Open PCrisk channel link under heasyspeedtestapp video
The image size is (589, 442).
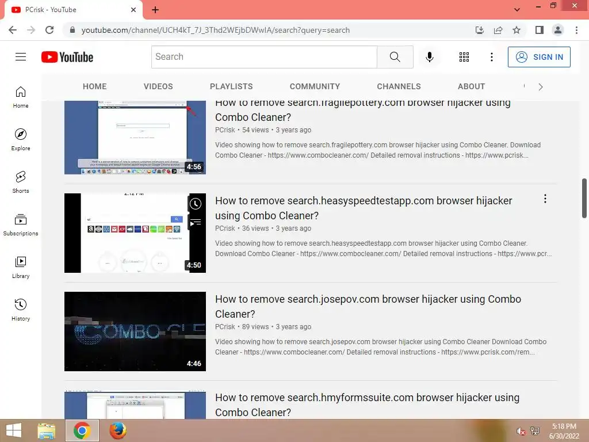pyautogui.click(x=225, y=228)
